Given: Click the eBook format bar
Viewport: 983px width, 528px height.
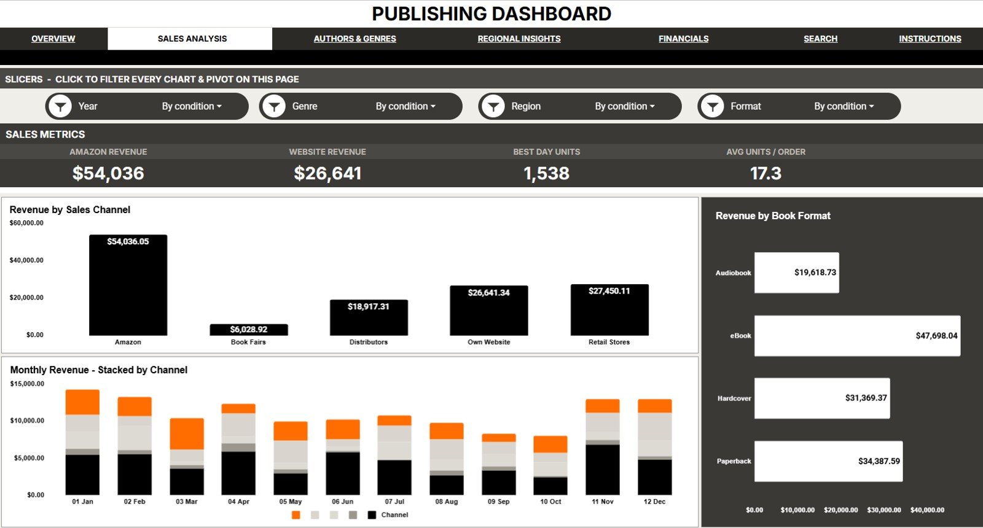Looking at the screenshot, I should tap(858, 336).
